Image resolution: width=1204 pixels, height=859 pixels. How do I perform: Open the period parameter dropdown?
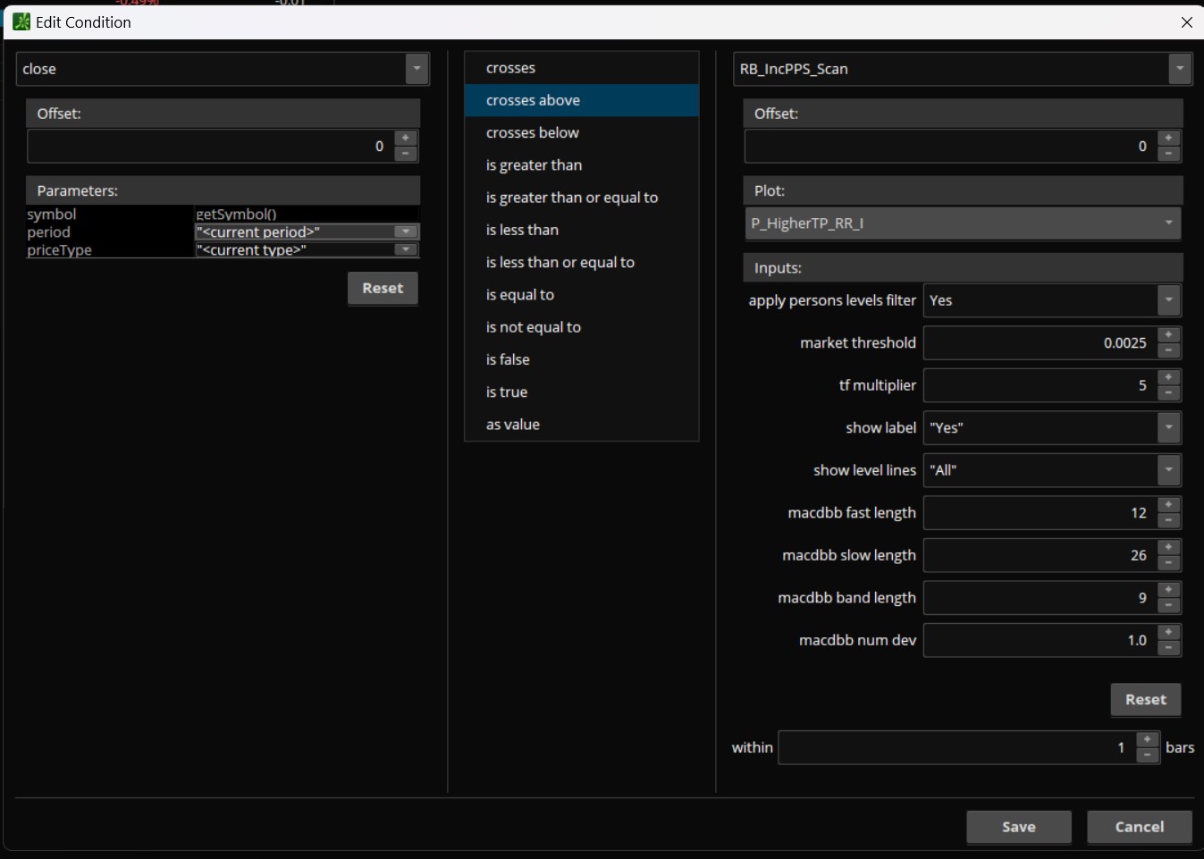(406, 232)
